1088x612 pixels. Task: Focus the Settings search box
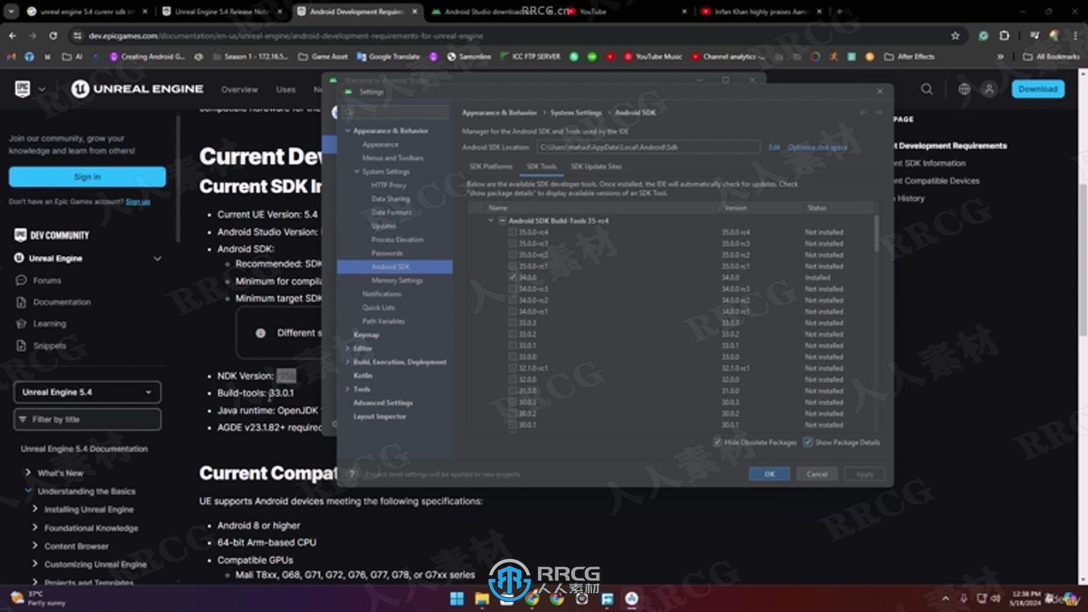(396, 112)
